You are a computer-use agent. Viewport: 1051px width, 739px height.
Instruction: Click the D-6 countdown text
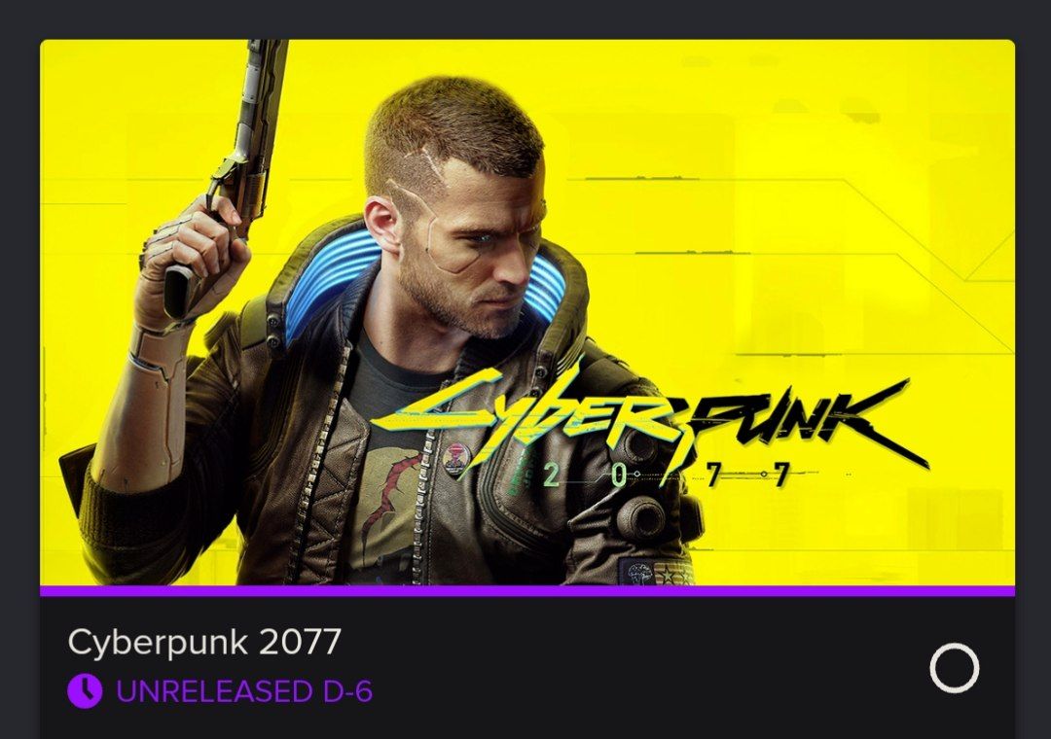click(x=347, y=690)
